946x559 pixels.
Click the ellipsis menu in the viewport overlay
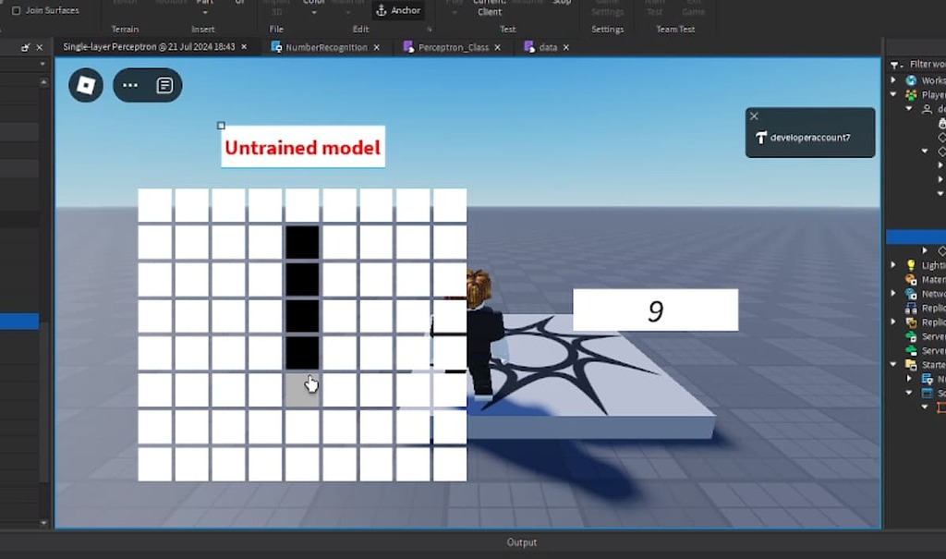129,86
